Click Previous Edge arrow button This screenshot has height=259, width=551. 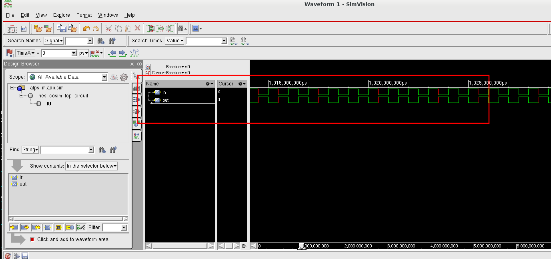point(112,53)
